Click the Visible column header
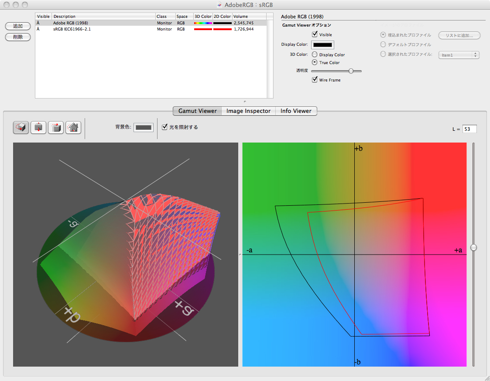The width and height of the screenshot is (490, 381). pos(44,16)
